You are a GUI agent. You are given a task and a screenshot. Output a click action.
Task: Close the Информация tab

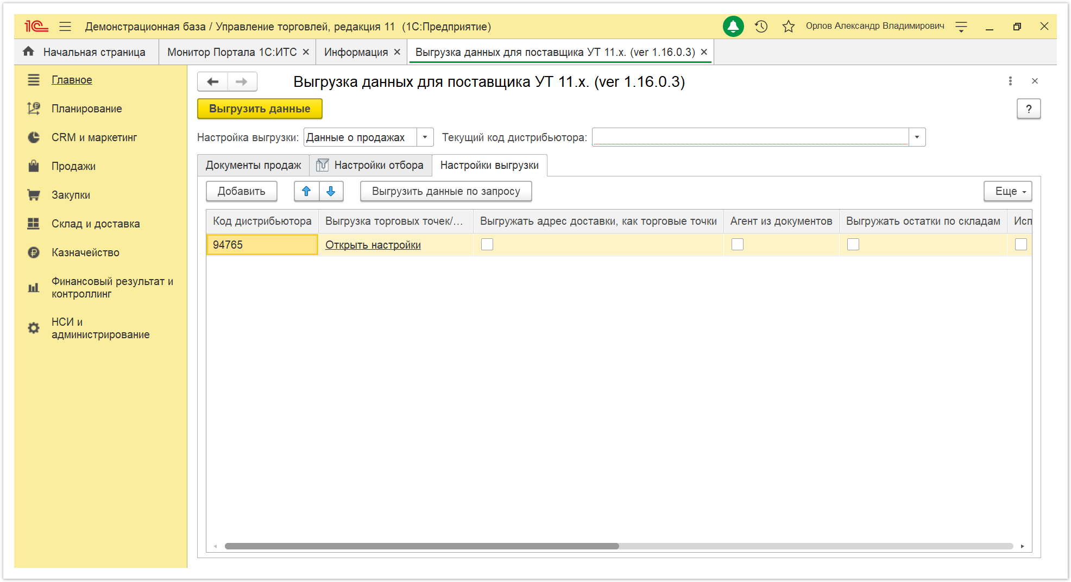[397, 52]
